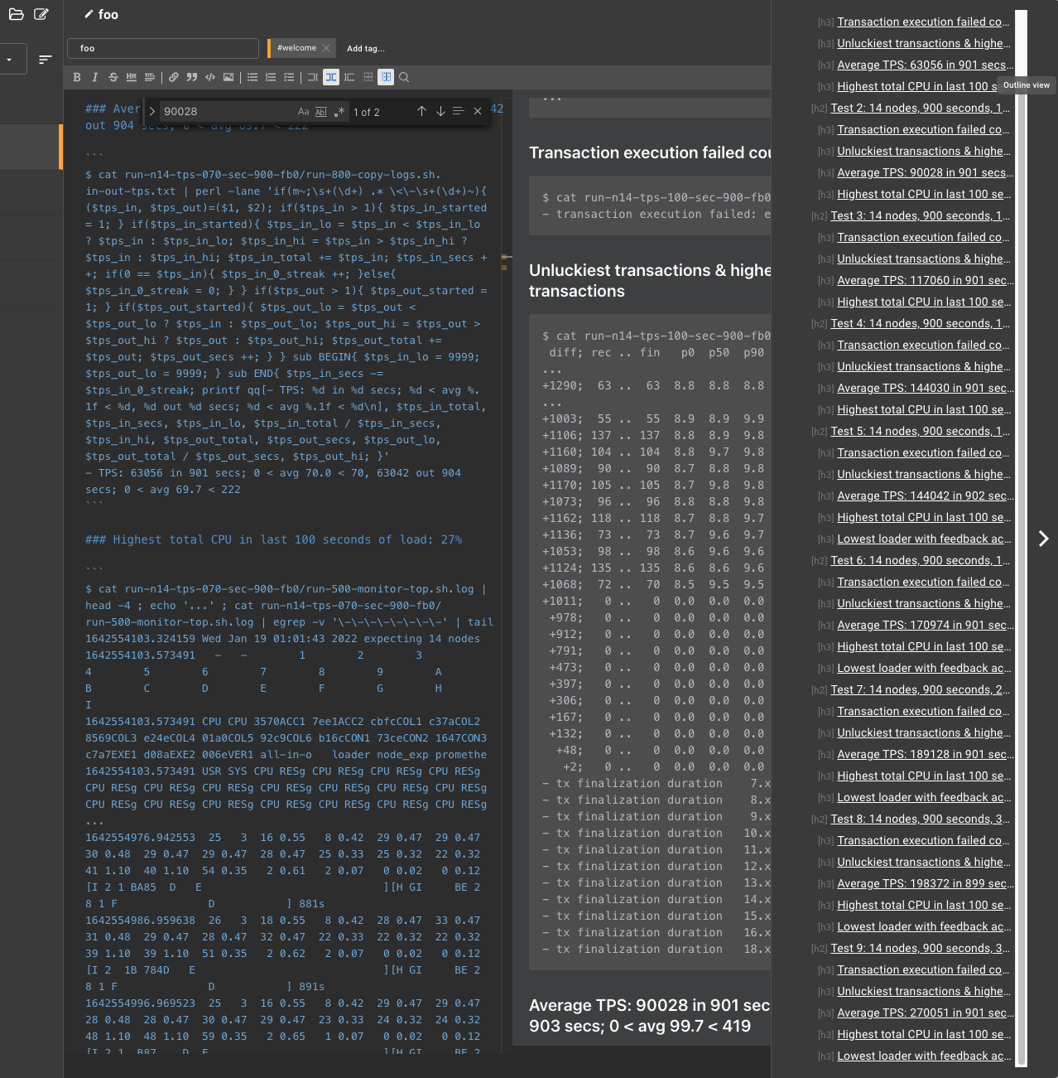Viewport: 1058px width, 1078px height.
Task: Toggle Match Case in the find box
Action: (303, 111)
